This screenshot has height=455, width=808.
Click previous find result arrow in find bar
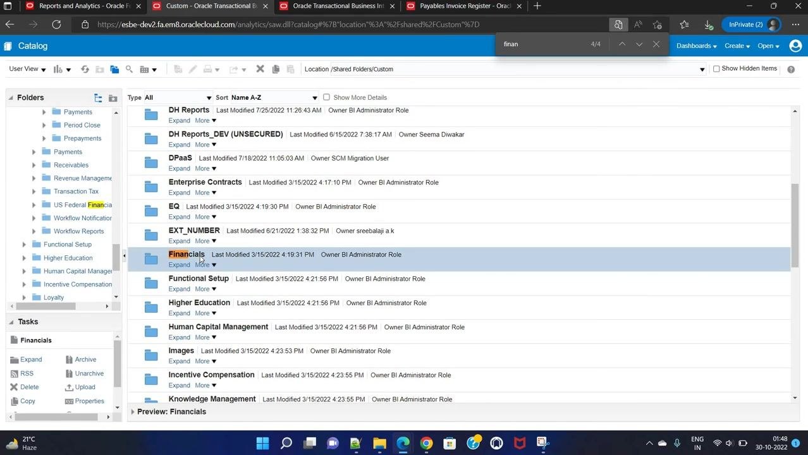click(622, 44)
